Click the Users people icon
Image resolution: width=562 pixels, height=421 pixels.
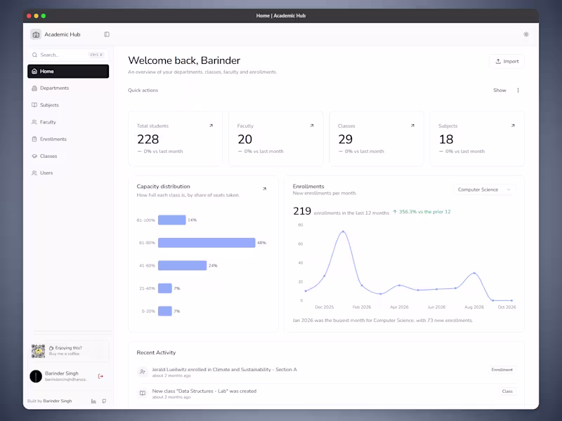click(34, 173)
